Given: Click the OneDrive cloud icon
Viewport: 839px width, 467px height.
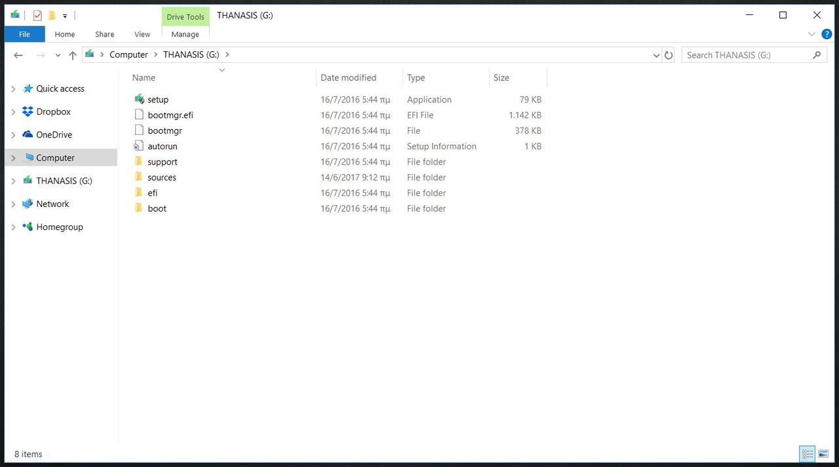Looking at the screenshot, I should coord(28,134).
